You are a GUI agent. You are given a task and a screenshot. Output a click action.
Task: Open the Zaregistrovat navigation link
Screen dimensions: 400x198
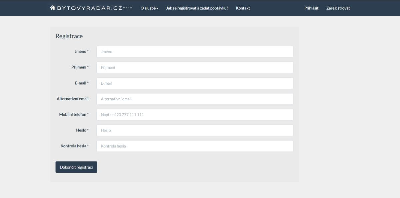[338, 8]
